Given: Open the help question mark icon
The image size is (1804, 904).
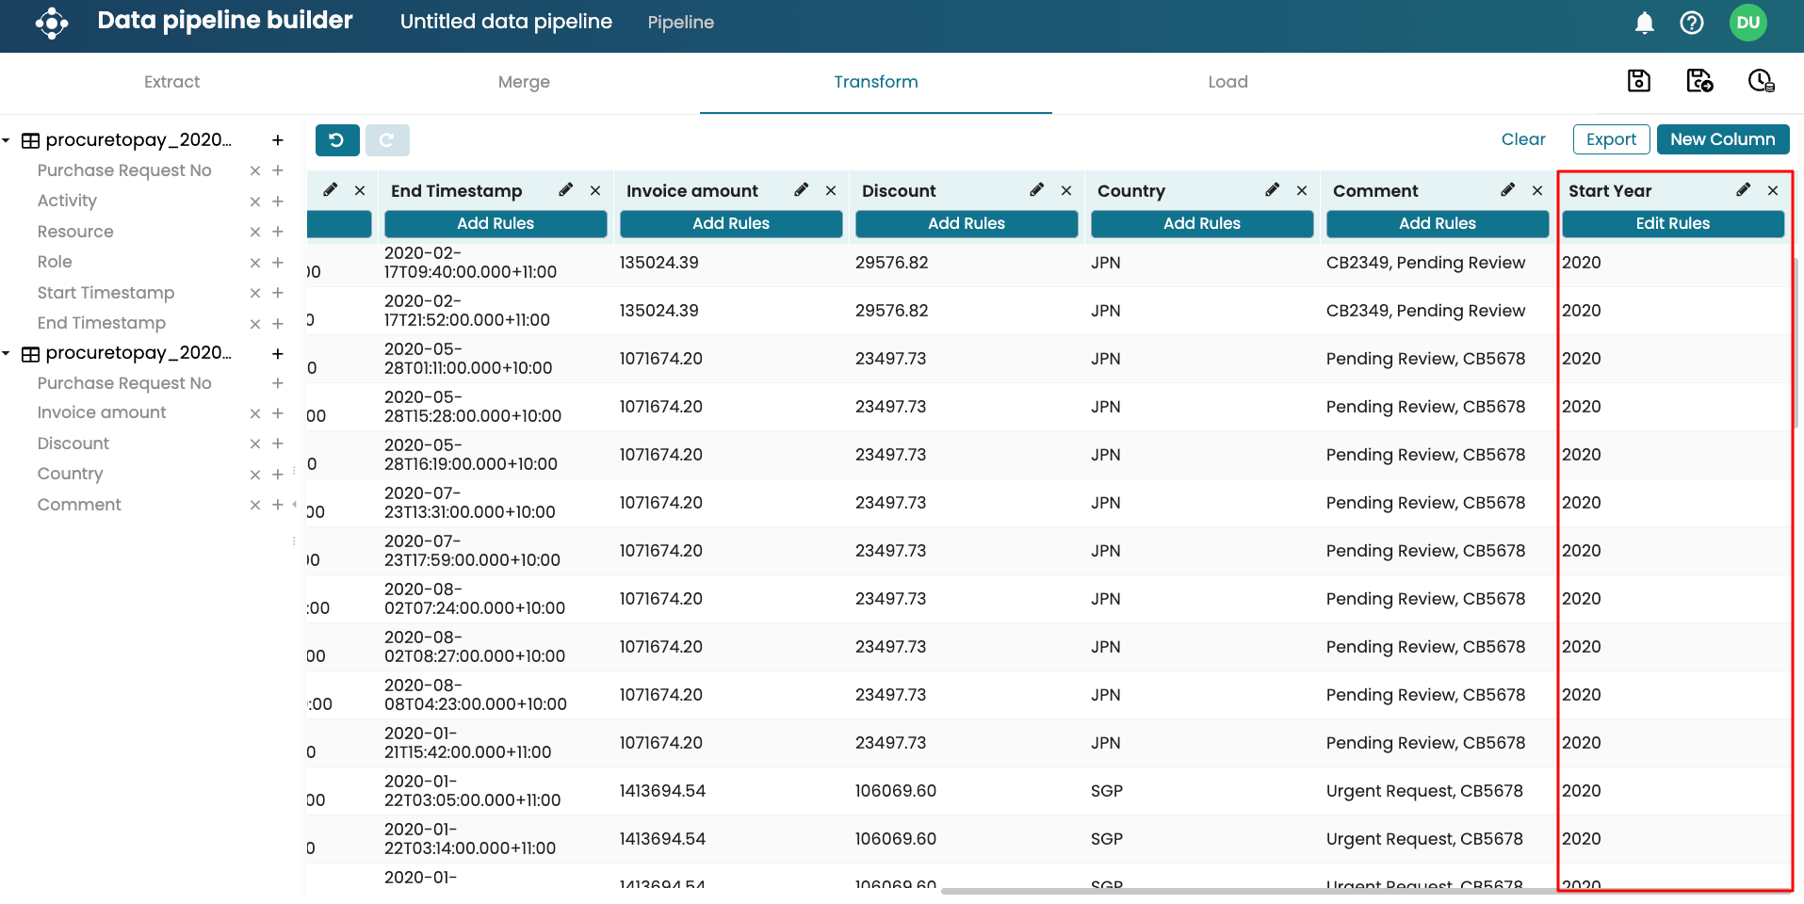Looking at the screenshot, I should click(x=1691, y=23).
